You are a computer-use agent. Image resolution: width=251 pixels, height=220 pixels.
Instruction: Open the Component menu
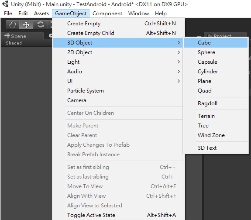point(107,13)
